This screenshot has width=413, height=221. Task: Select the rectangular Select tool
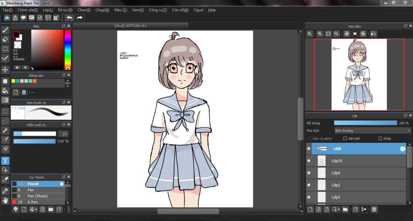(x=5, y=112)
